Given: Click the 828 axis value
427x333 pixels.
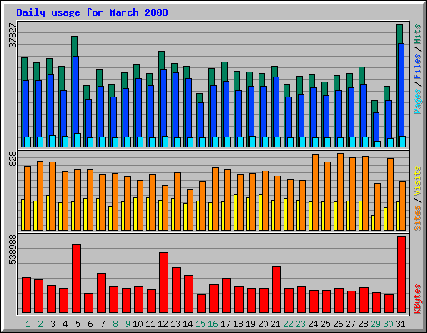Looking at the screenshot, I should click(13, 159).
